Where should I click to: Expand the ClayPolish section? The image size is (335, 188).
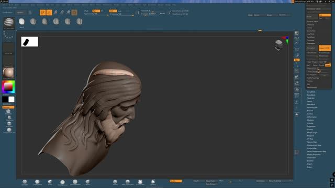click(310, 34)
